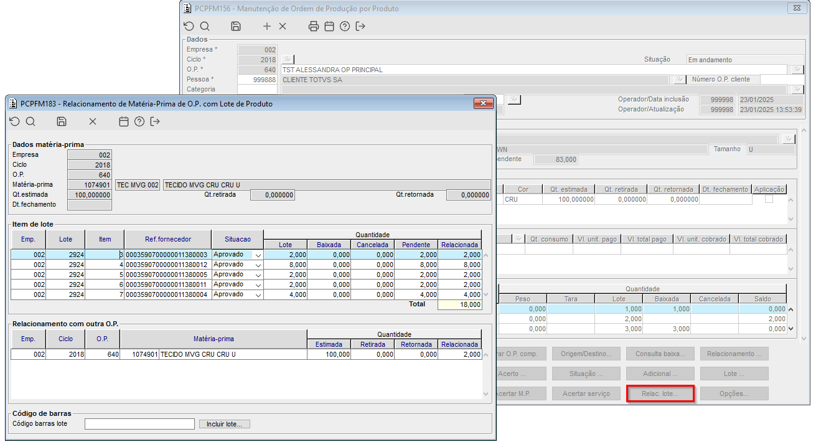Viewport: 821px width, 447px height.
Task: Expand Situacao dropdown for lot item 5
Action: (x=258, y=275)
